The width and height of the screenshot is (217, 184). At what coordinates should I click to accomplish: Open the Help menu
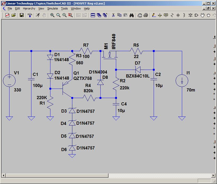point(87,9)
